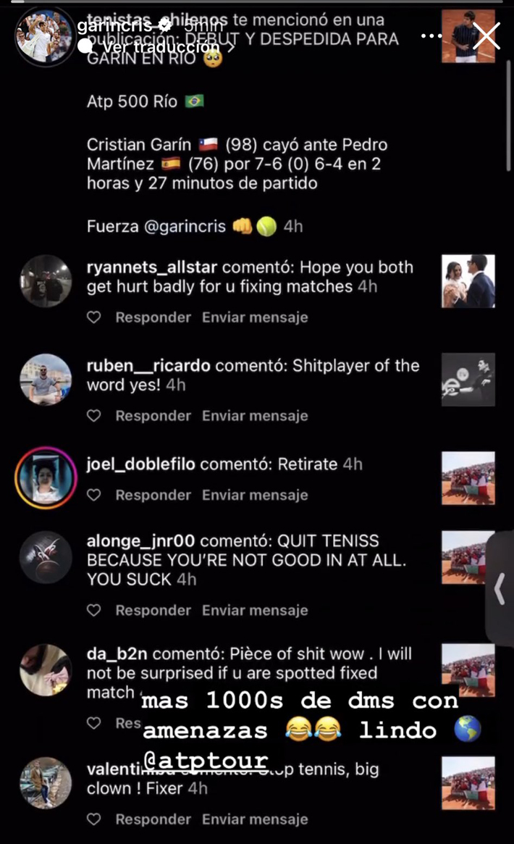Open post thumbnail beside ryannets_allstar comment
The image size is (514, 844).
click(x=468, y=281)
